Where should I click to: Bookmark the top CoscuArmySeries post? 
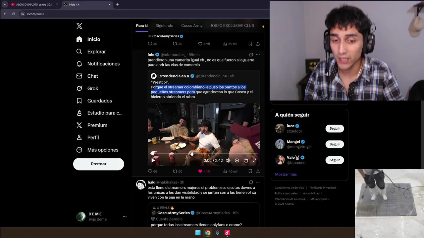[250, 44]
